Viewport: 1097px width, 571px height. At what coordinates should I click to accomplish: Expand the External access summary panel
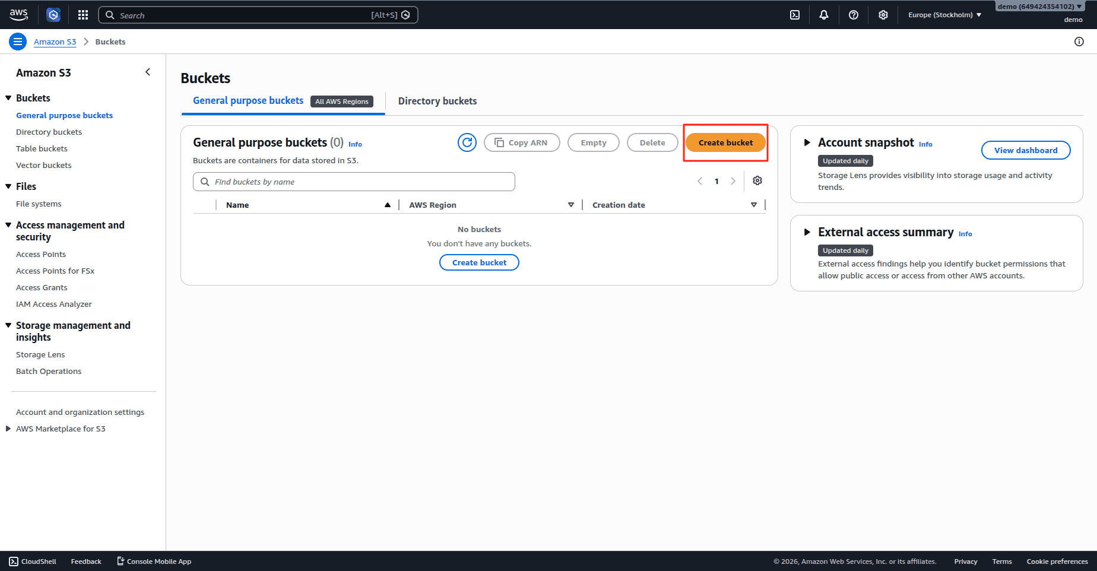[807, 232]
